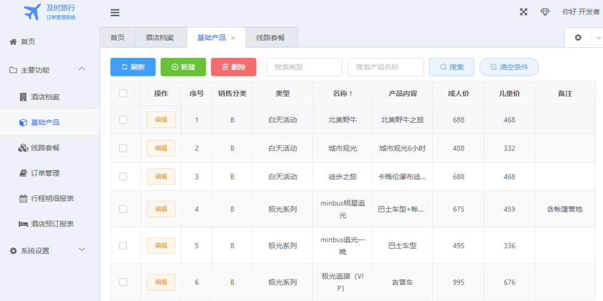Check the row for 极光追猎（VIP）
Image resolution: width=603 pixels, height=301 pixels.
123,282
